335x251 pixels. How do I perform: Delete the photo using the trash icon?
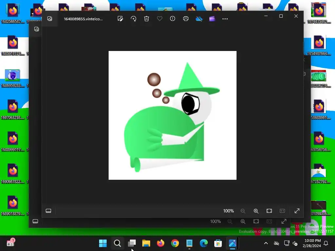pos(147,19)
